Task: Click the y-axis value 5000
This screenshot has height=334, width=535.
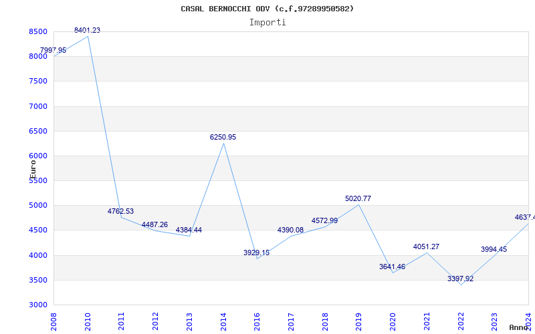Action: 38,206
